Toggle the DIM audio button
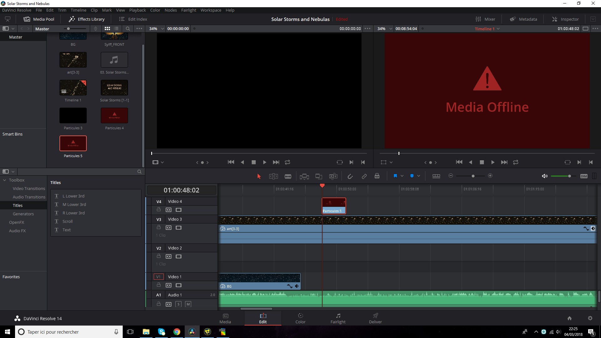 click(584, 176)
